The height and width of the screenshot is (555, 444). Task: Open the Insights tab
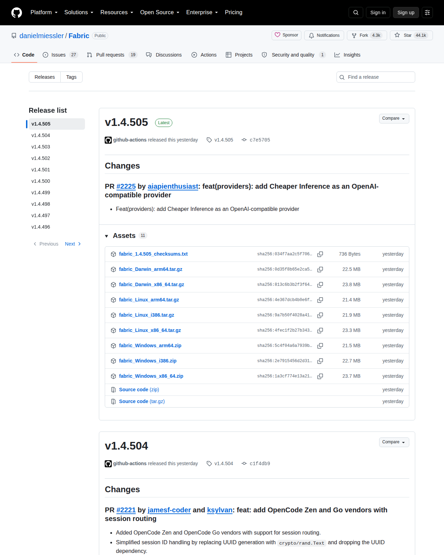347,55
